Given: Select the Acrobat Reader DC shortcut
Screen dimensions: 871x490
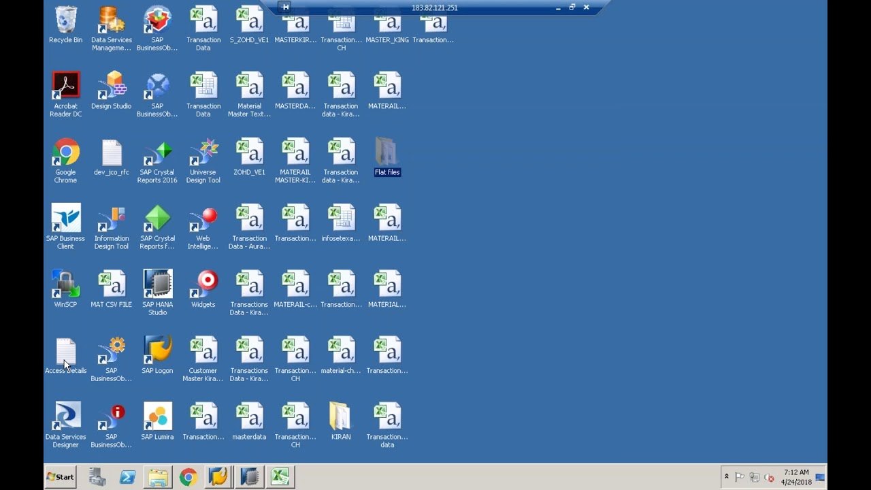Looking at the screenshot, I should click(x=65, y=95).
